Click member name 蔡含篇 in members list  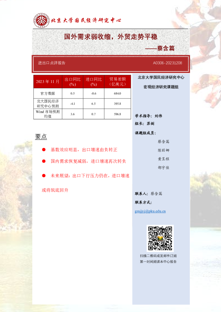click(163, 142)
